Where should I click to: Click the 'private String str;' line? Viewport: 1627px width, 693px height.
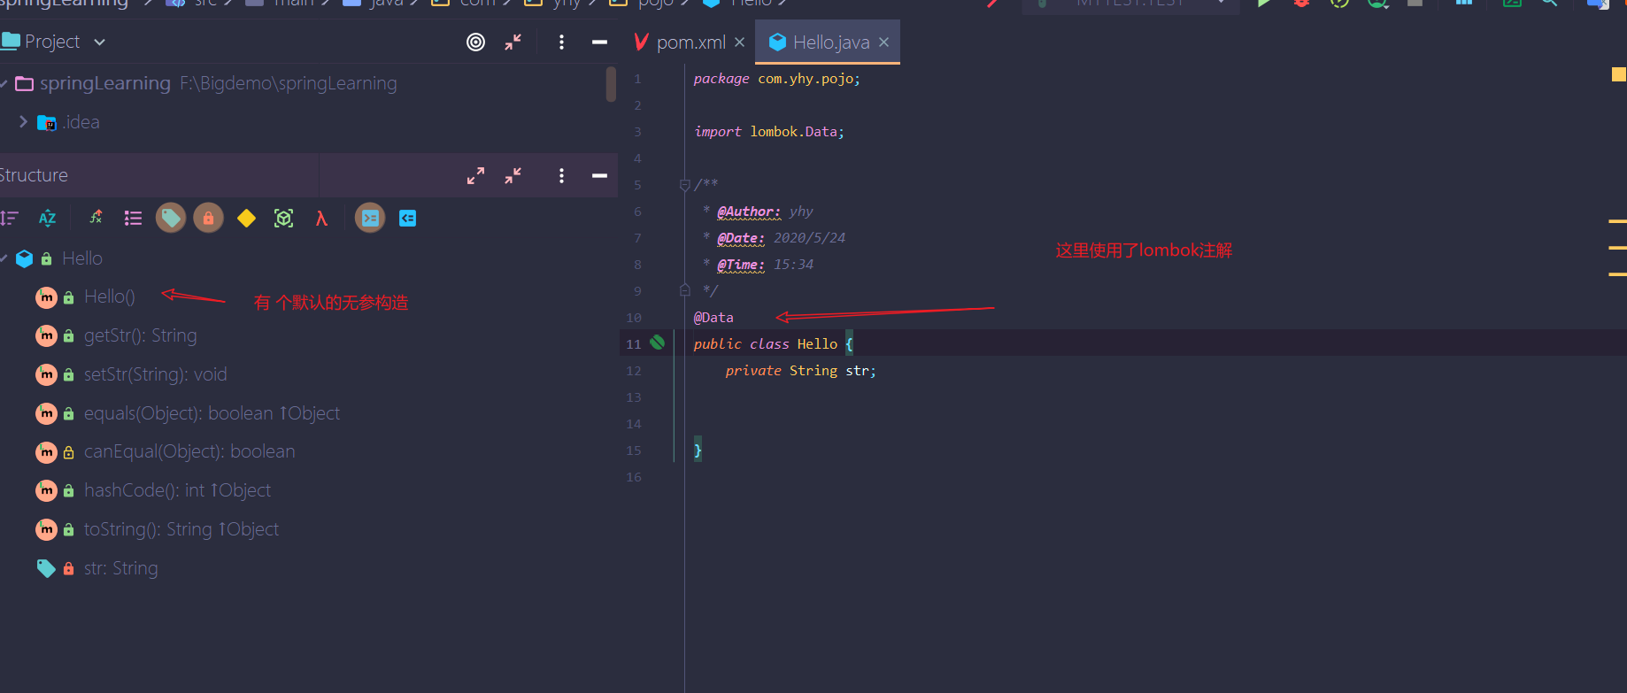point(801,371)
